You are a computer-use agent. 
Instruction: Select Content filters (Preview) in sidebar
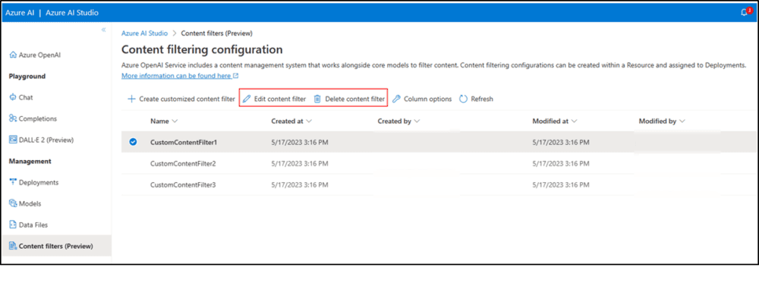coord(56,246)
